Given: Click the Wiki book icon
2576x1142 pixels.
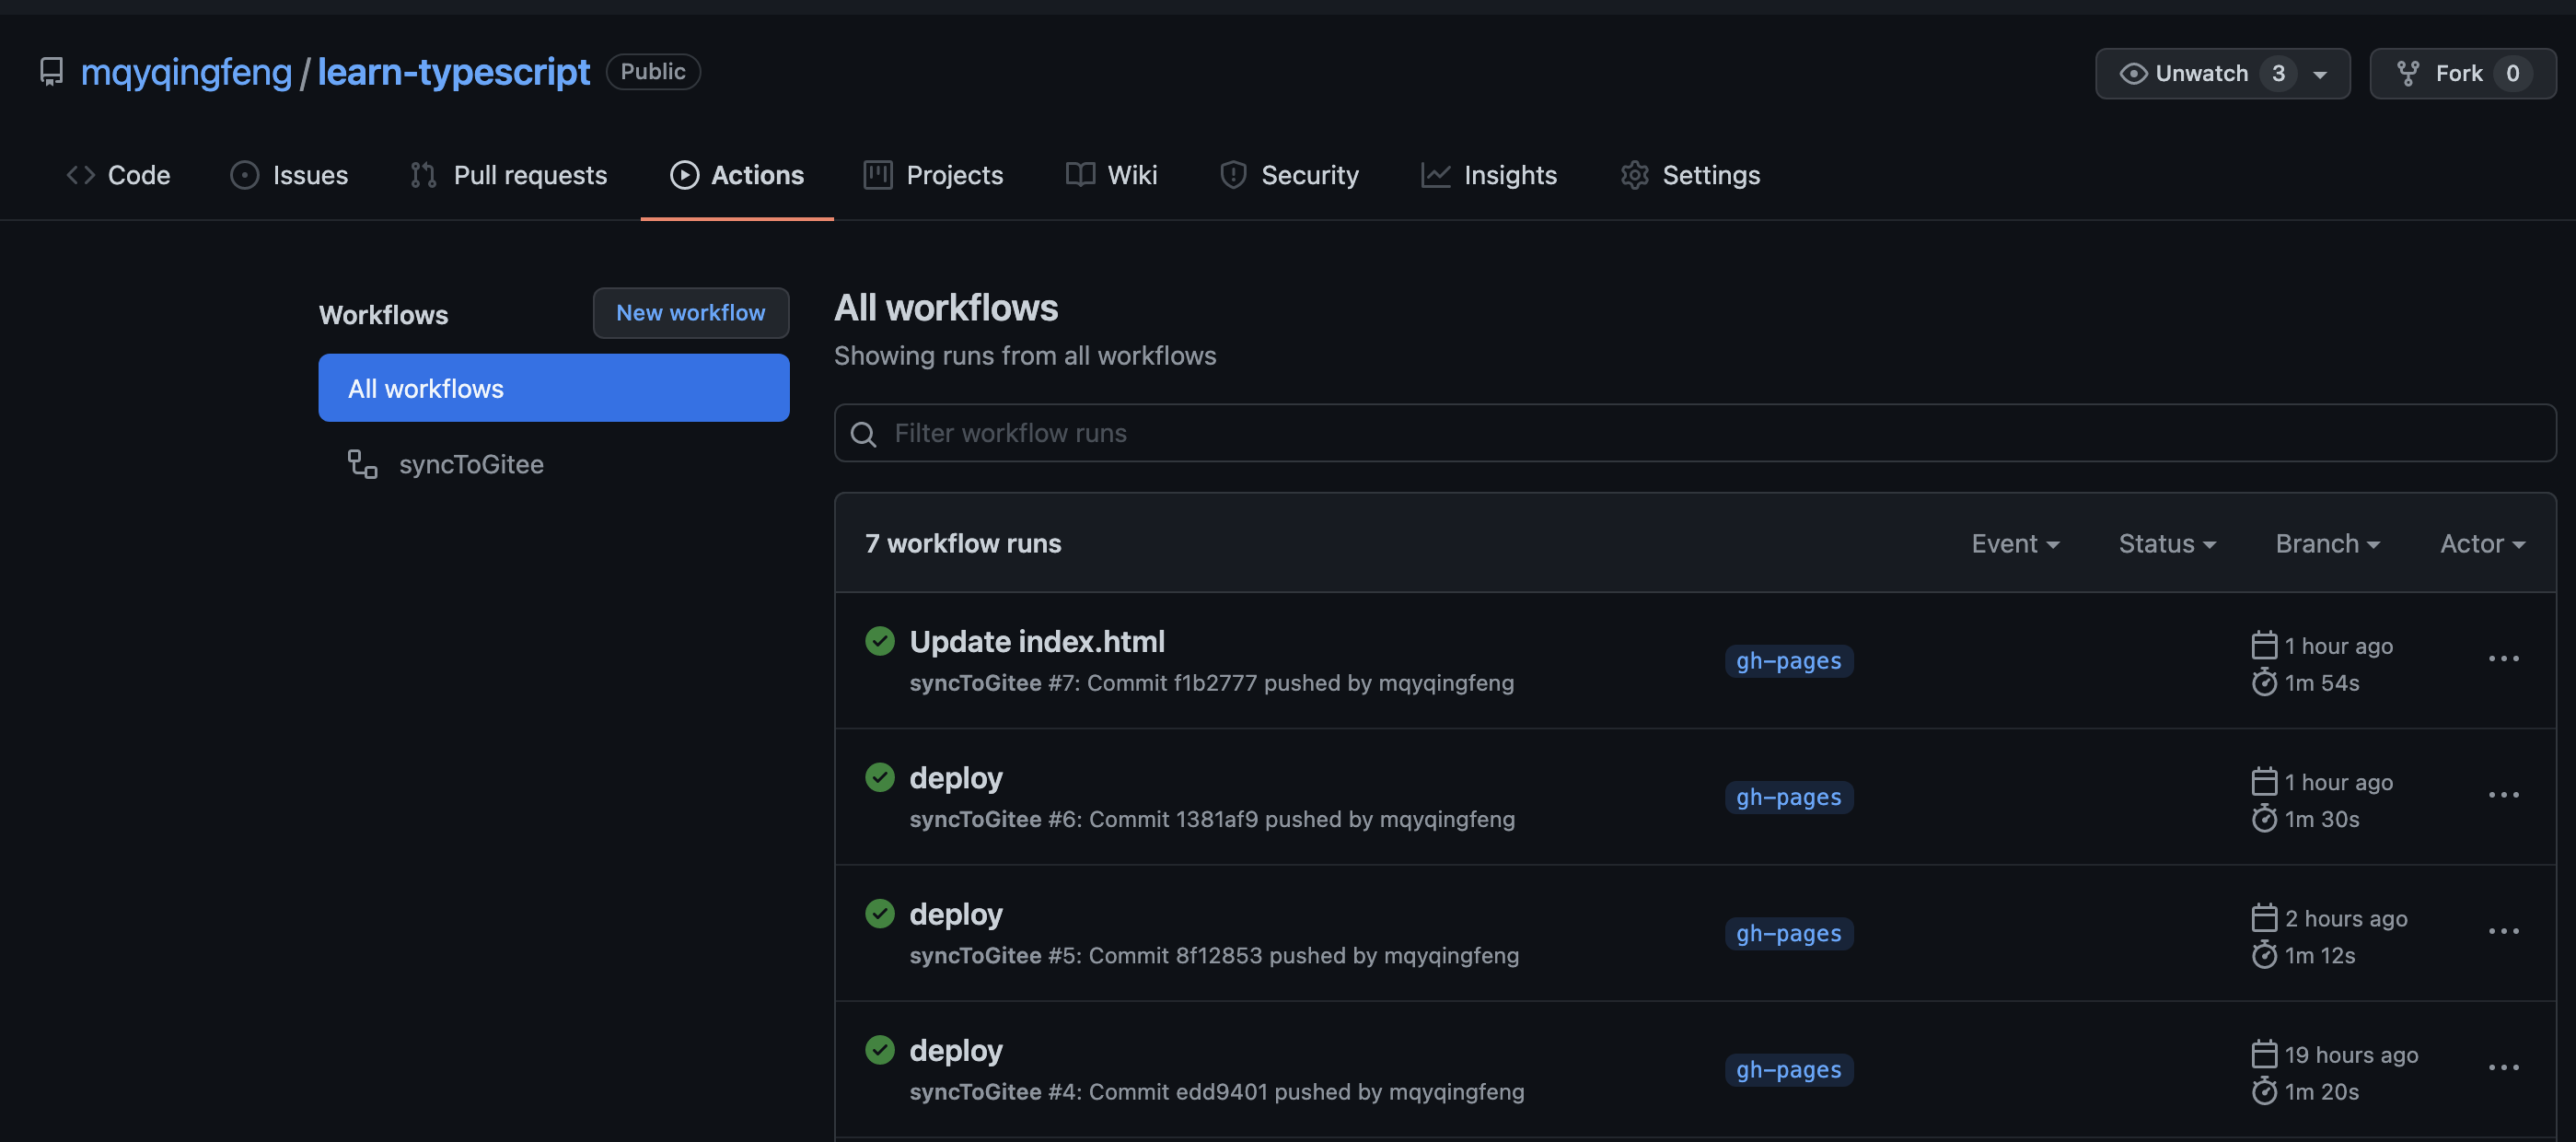Looking at the screenshot, I should click(x=1078, y=174).
